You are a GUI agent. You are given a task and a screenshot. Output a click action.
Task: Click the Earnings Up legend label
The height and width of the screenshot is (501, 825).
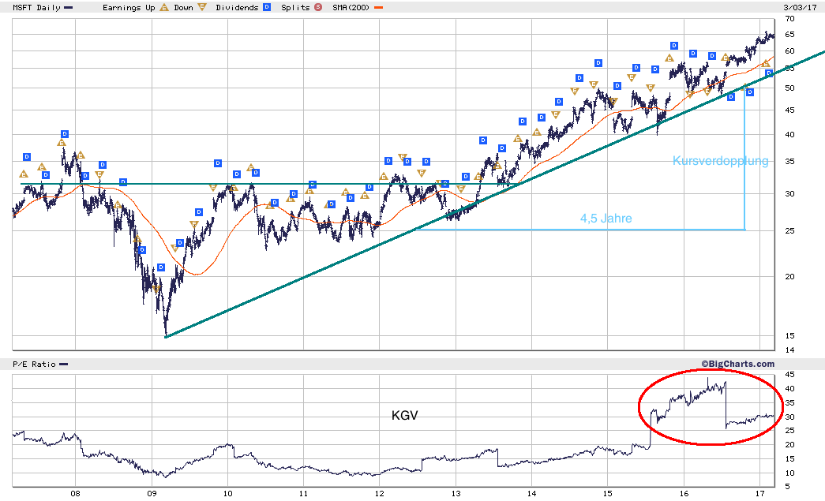[129, 7]
